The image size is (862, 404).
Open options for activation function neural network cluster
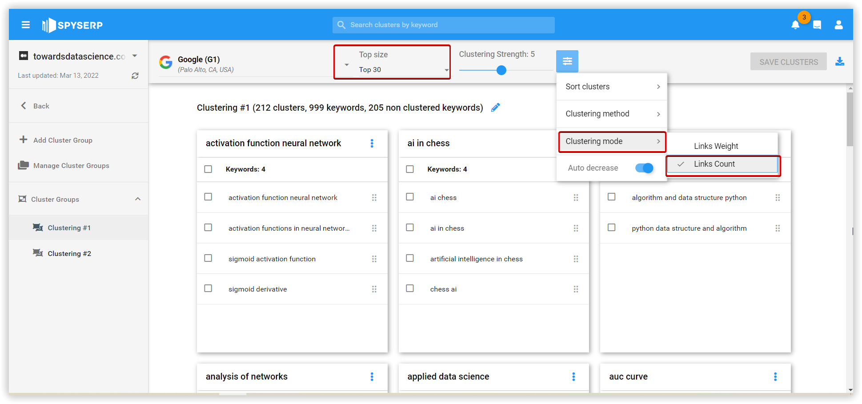tap(372, 143)
